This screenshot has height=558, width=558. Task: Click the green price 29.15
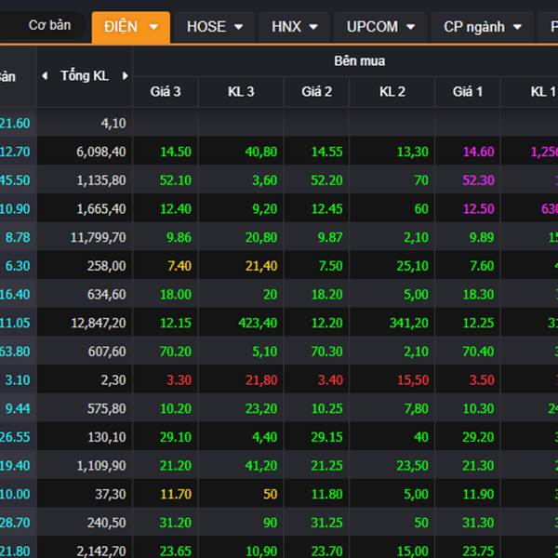326,437
